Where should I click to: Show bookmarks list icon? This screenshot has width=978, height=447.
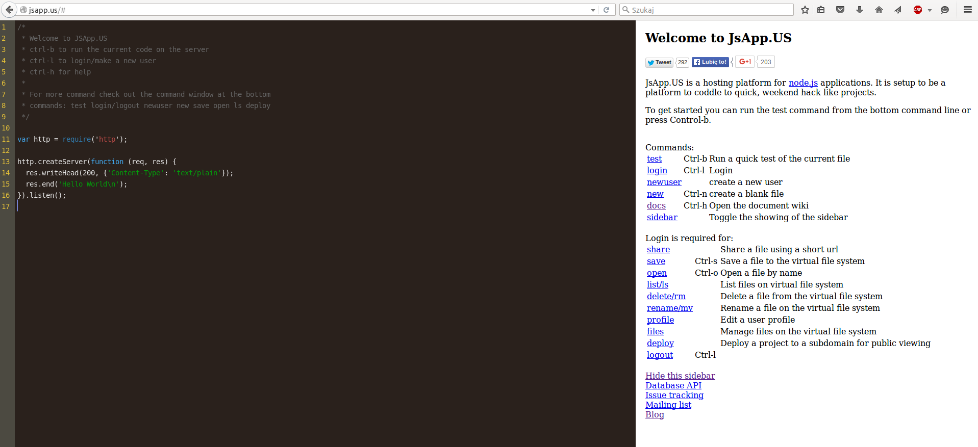coord(821,10)
